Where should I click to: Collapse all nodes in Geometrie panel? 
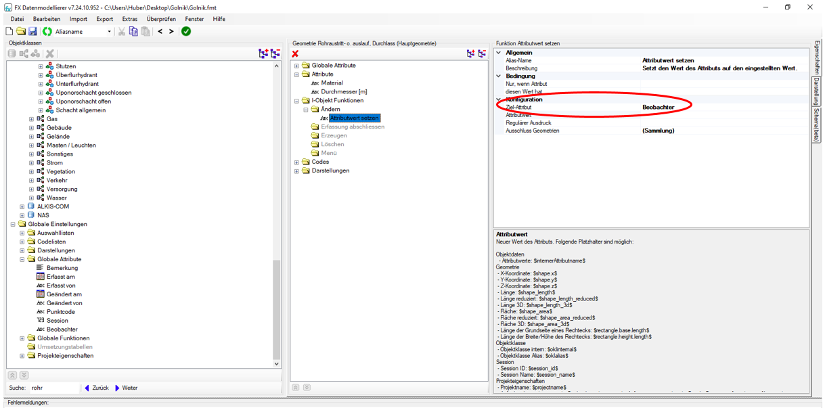[482, 53]
